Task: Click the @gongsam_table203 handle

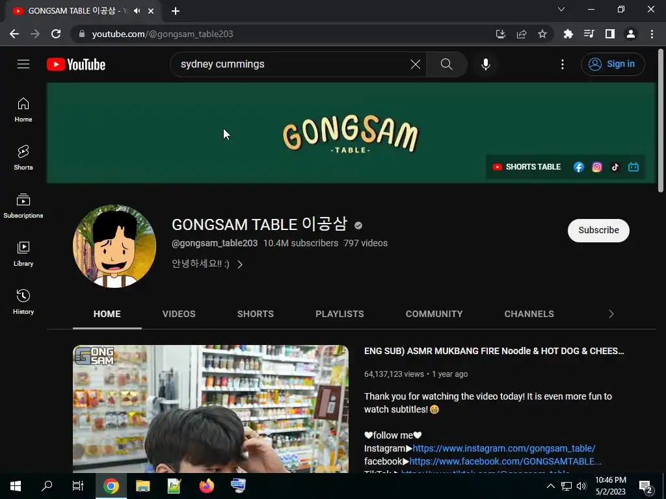Action: coord(215,243)
